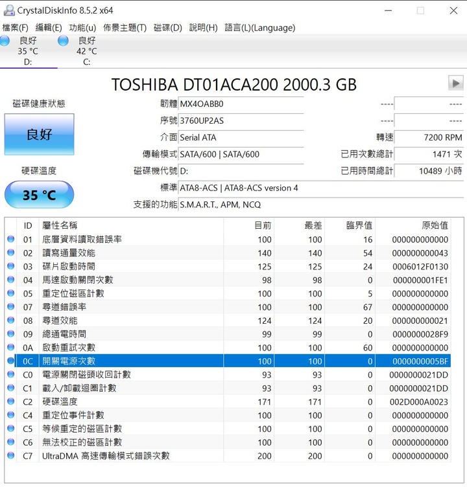Close the CrystalDiskInfo window
This screenshot has width=467, height=487.
(453, 10)
